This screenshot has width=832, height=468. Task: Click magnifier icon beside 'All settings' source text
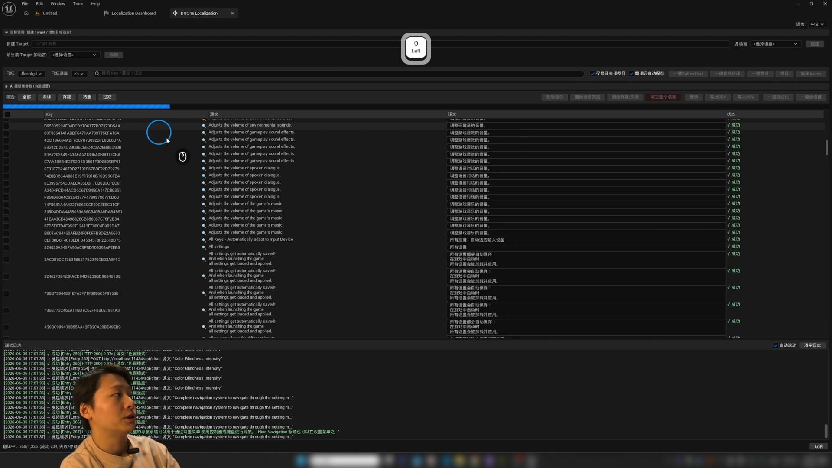tap(204, 247)
